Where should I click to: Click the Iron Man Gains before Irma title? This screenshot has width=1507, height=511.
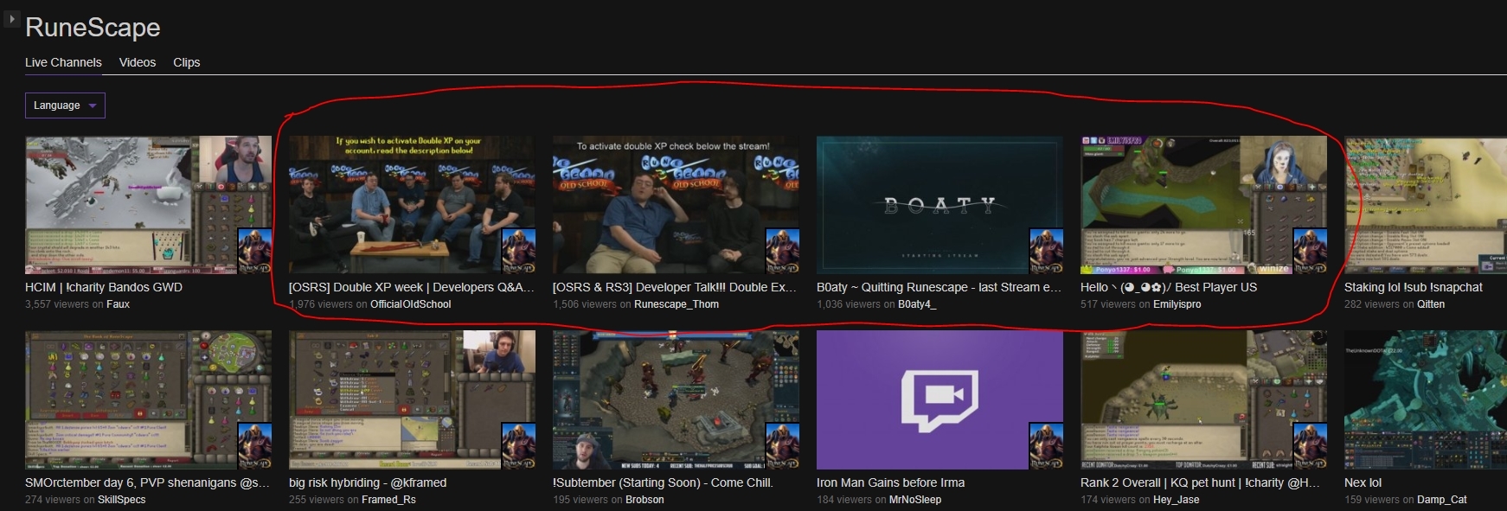[x=890, y=482]
